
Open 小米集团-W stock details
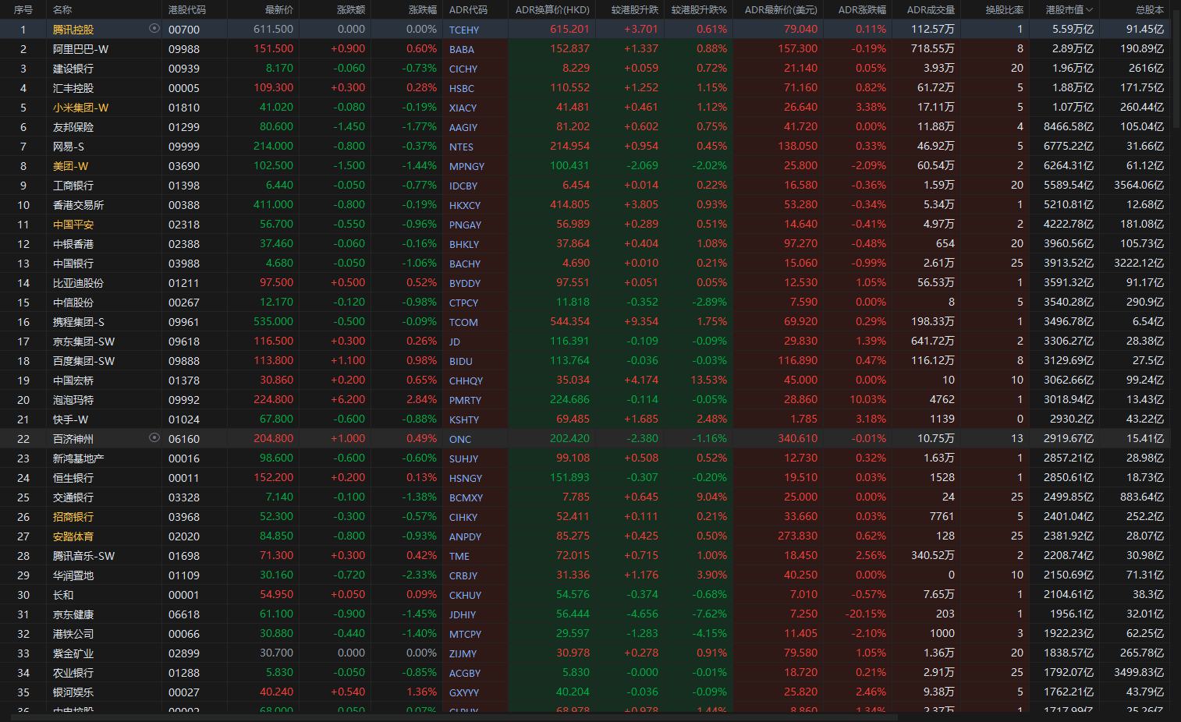click(x=80, y=108)
